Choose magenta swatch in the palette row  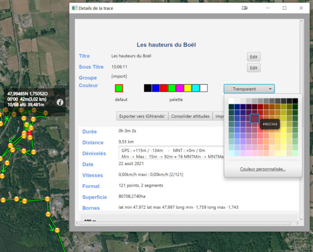(180, 88)
